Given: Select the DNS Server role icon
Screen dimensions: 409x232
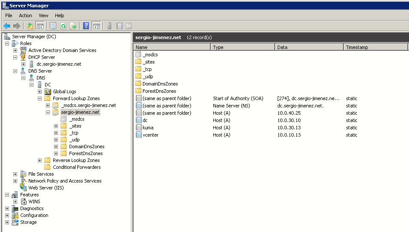Looking at the screenshot, I should click(x=23, y=71).
